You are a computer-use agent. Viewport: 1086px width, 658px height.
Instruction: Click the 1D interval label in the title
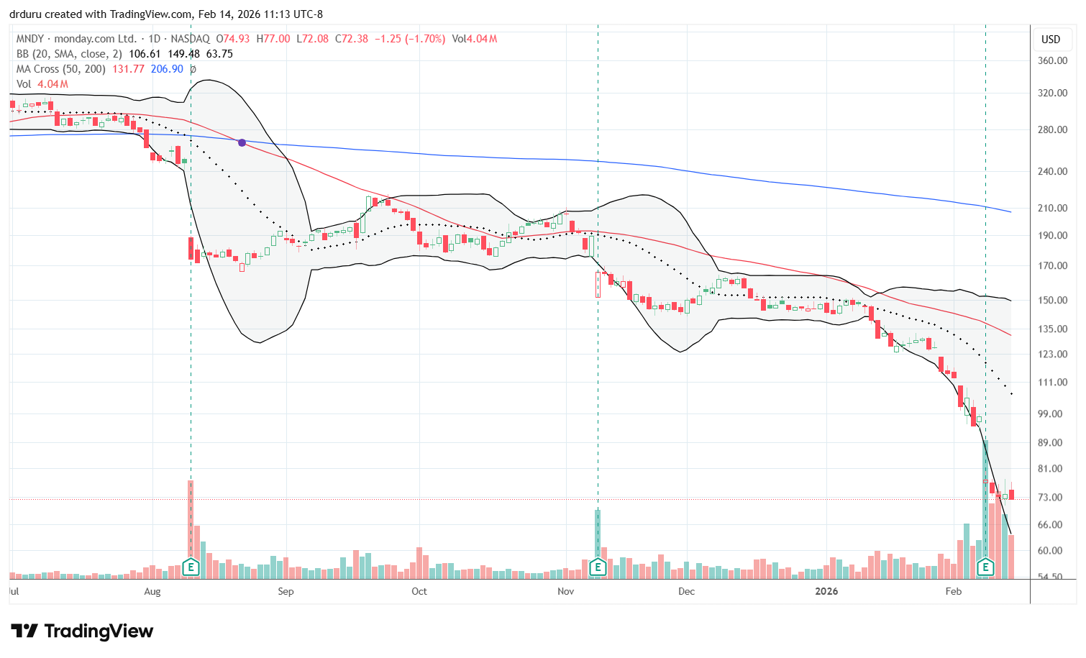coord(154,39)
